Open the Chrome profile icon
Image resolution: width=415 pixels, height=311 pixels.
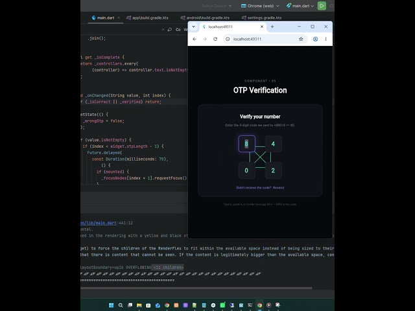[315, 39]
